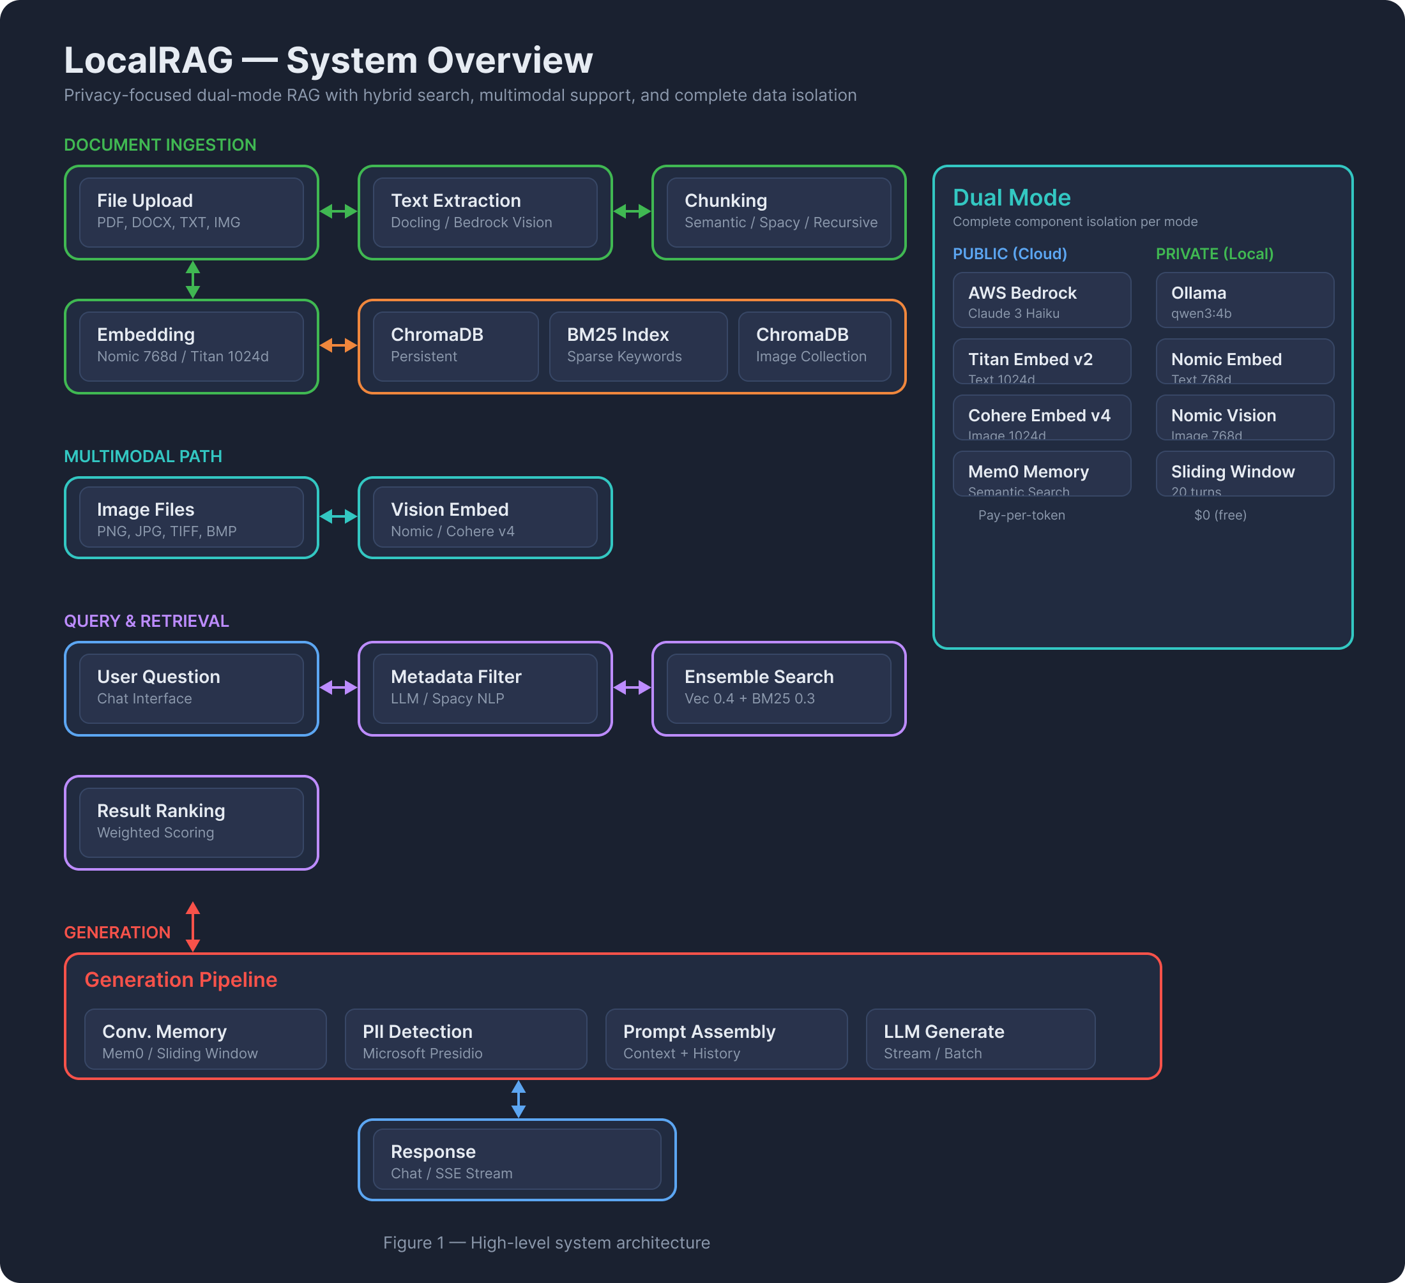
Task: Select the Image Files node
Action: (192, 518)
